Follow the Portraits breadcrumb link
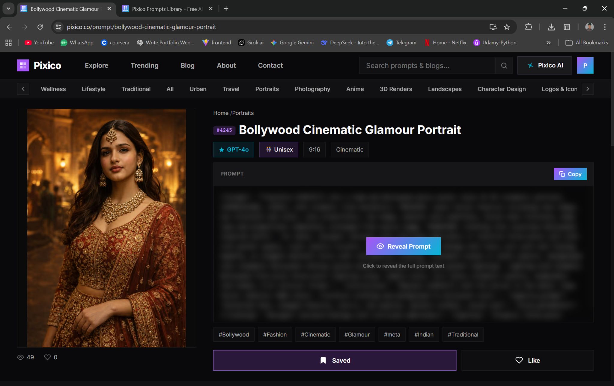 pyautogui.click(x=243, y=113)
